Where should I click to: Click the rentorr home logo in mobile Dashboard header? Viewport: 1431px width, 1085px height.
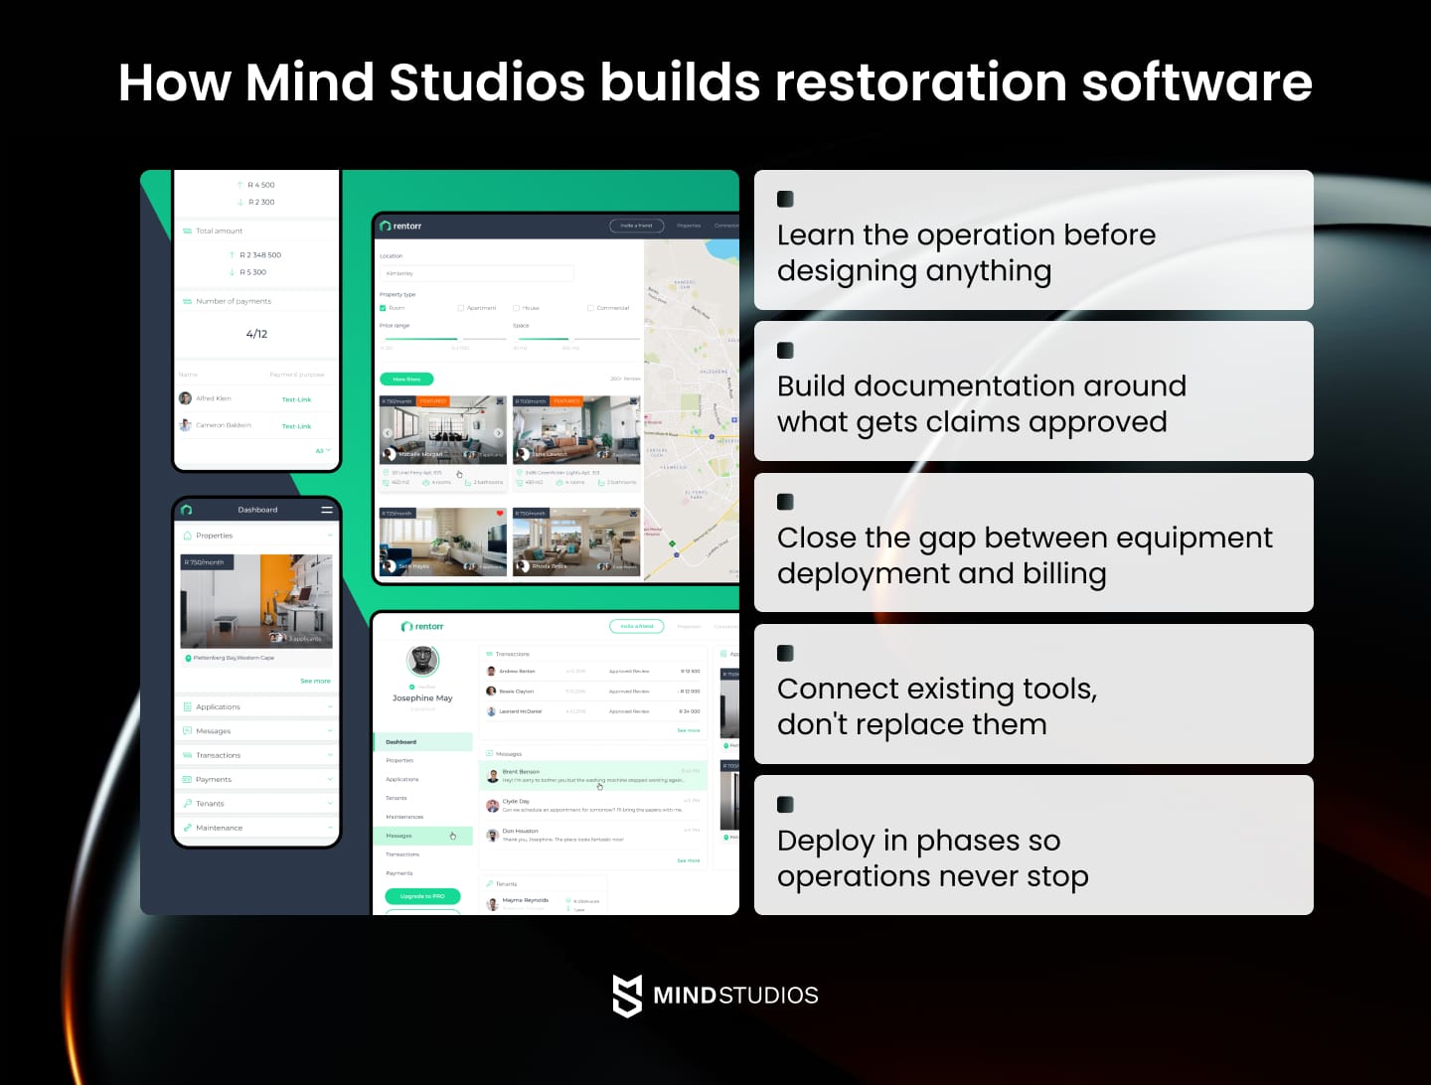click(187, 510)
